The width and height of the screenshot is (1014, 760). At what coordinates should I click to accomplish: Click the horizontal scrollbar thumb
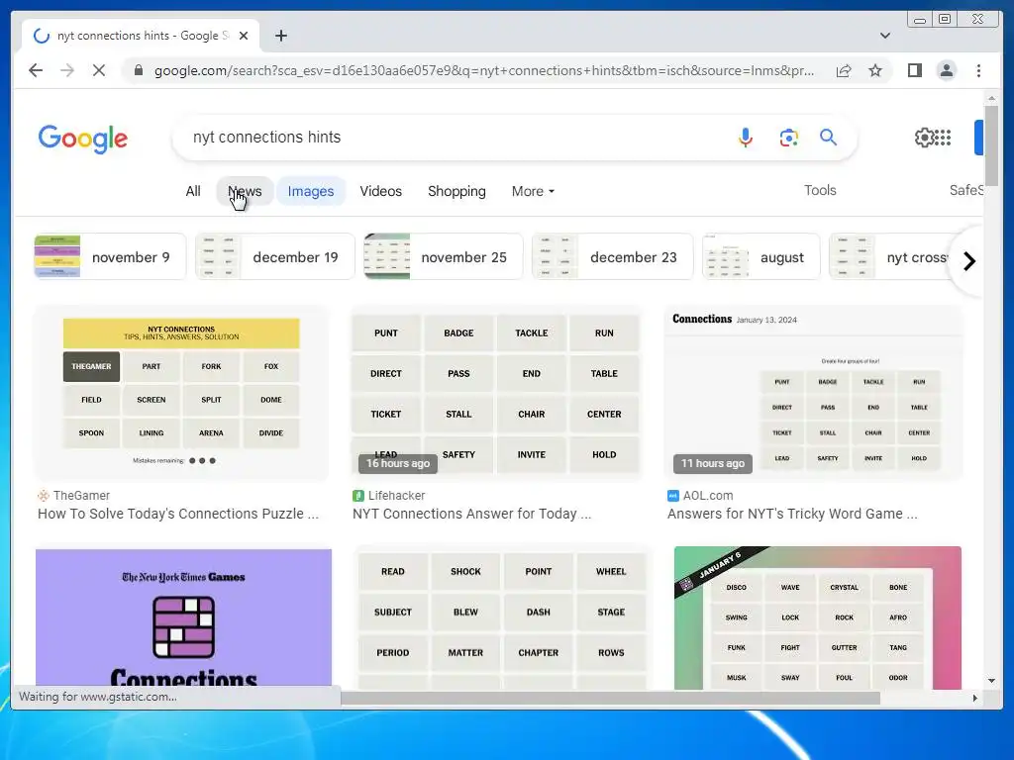tap(610, 698)
